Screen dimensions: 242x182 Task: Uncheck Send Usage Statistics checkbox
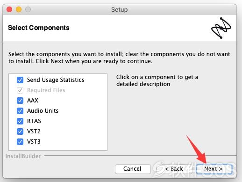pyautogui.click(x=20, y=80)
